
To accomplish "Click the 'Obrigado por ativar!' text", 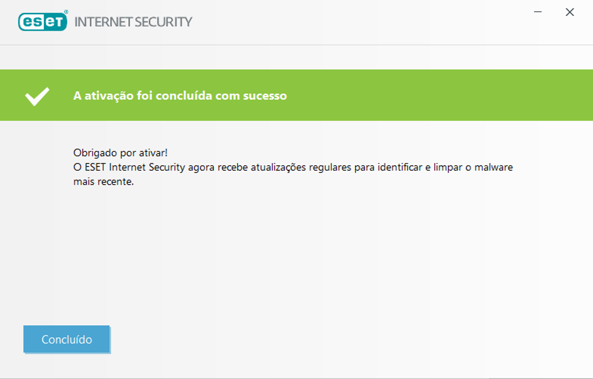I will (x=120, y=153).
